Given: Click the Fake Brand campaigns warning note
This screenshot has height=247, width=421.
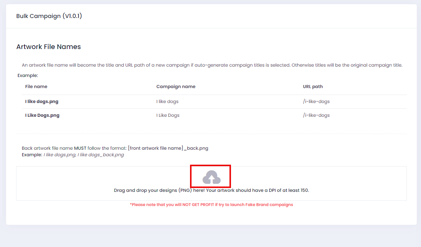Looking at the screenshot, I should [x=211, y=204].
